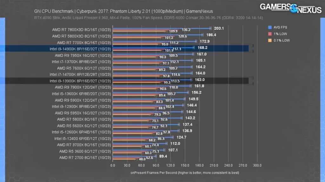Select the AMD R7 7800X3D row label

coord(82,30)
